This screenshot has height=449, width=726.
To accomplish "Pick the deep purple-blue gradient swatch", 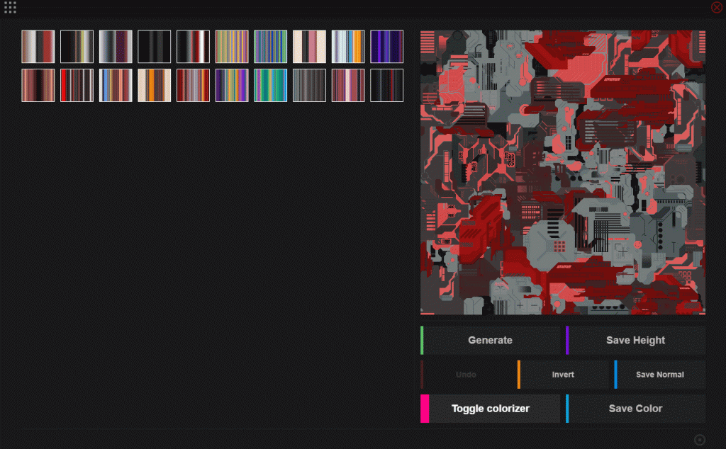I will point(386,47).
